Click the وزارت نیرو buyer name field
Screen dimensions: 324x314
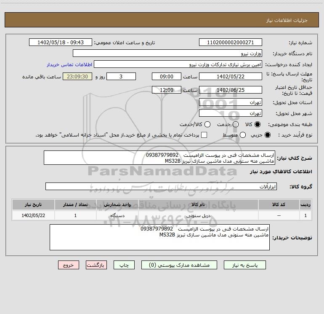pyautogui.click(x=167, y=54)
